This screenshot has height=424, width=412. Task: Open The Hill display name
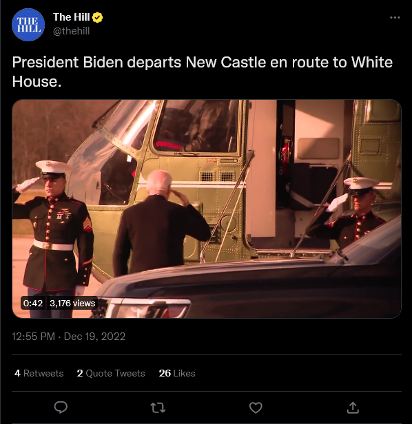pyautogui.click(x=71, y=17)
